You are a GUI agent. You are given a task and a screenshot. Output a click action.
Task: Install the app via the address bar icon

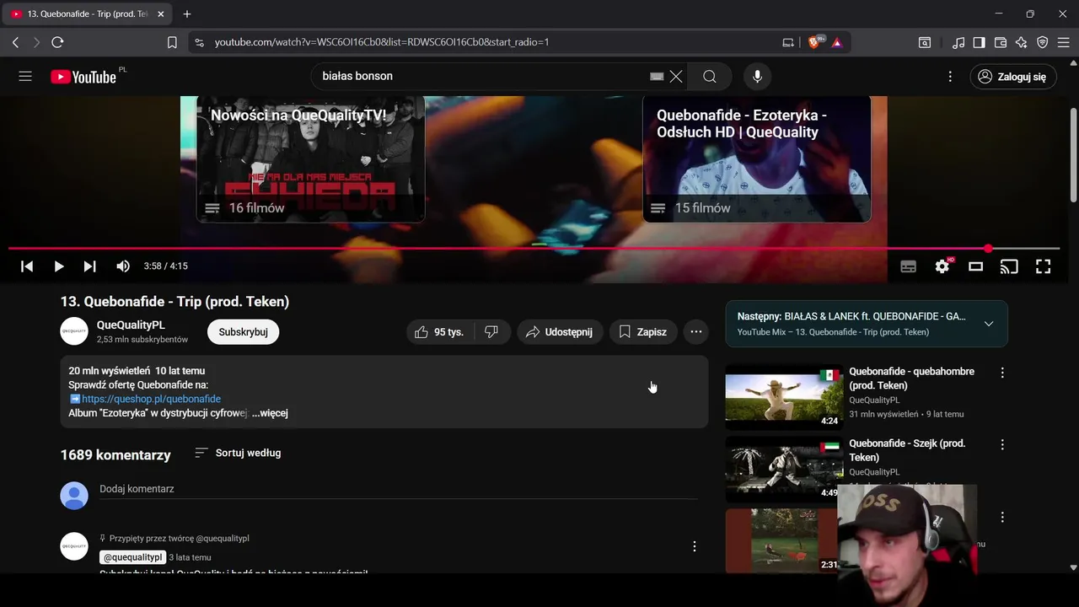(x=788, y=42)
